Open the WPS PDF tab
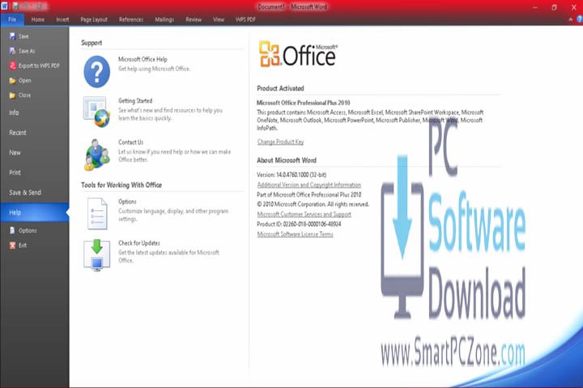583x388 pixels. pyautogui.click(x=245, y=19)
